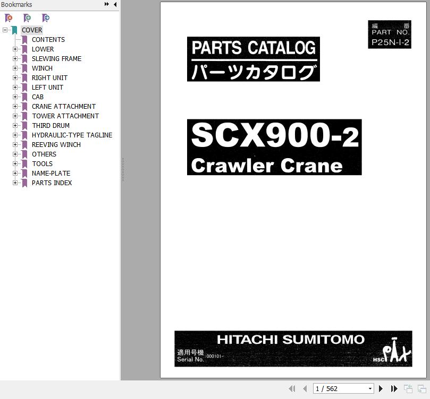Screen dimensions: 430x399
Task: Click the go to bookmark icon
Action: 46,18
